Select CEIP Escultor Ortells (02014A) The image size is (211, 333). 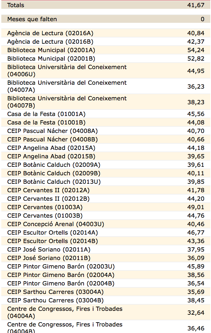[x=52, y=233]
